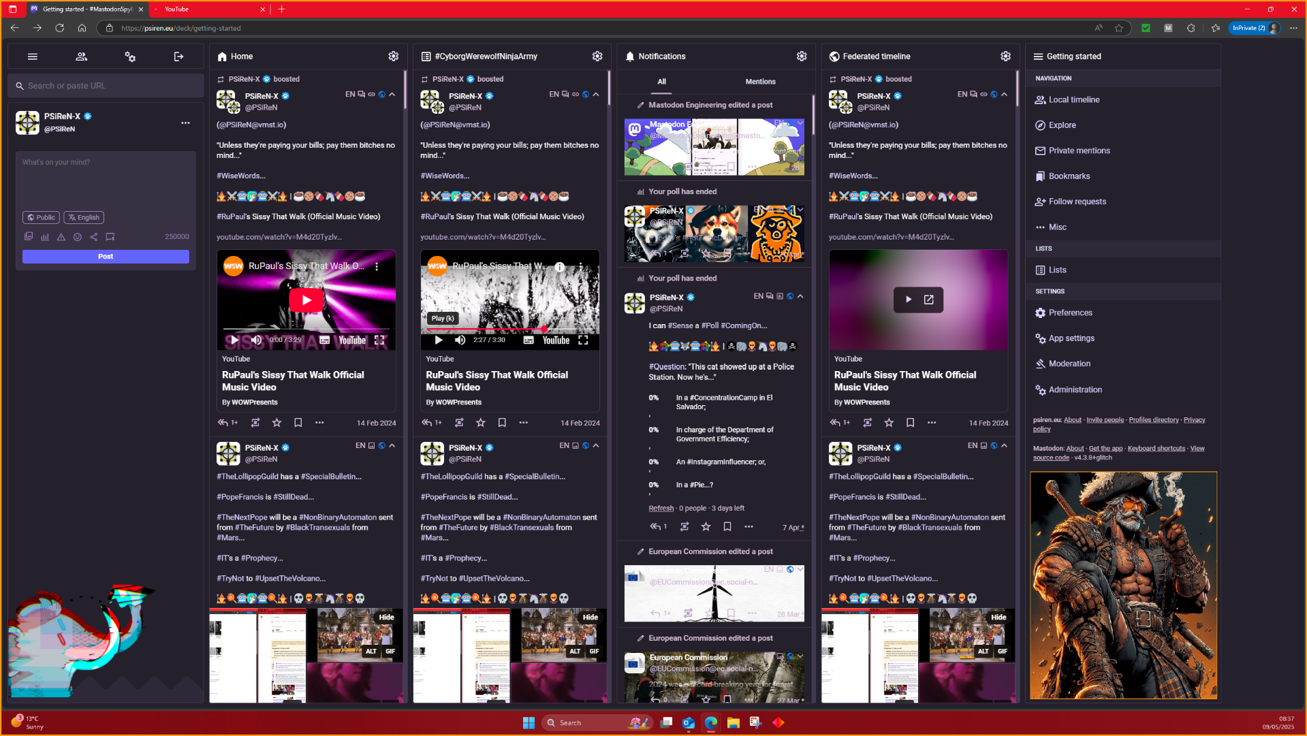Click the What's on your mind text area
1307x736 pixels.
click(x=106, y=180)
